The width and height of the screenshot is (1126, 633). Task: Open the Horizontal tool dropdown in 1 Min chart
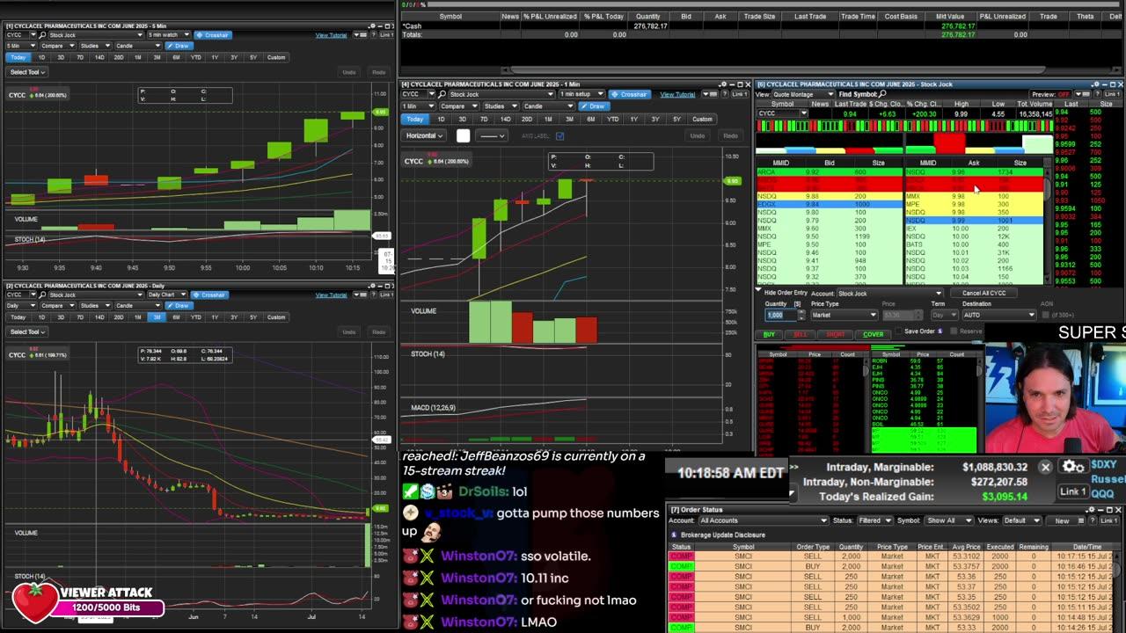[x=424, y=135]
